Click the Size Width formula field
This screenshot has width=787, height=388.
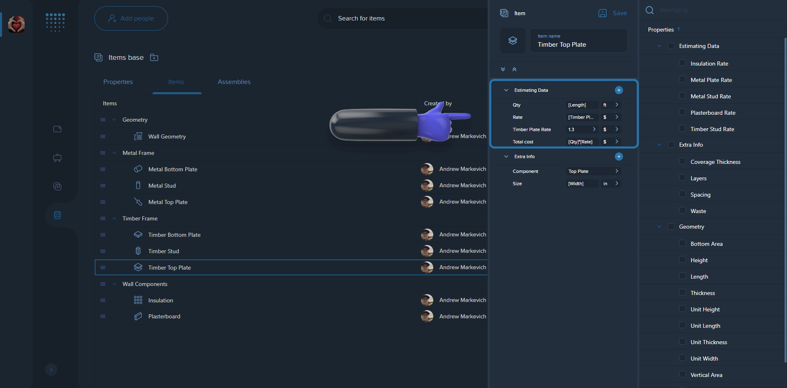pyautogui.click(x=582, y=184)
